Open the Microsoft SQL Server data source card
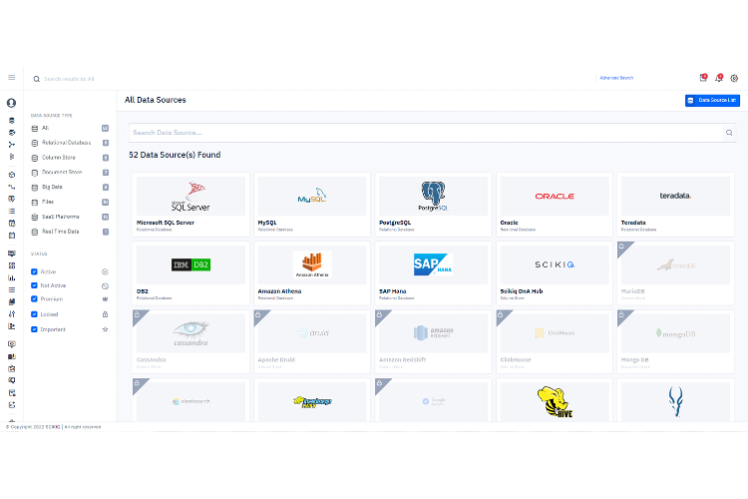Screen dimensions: 748x499 (x=190, y=205)
